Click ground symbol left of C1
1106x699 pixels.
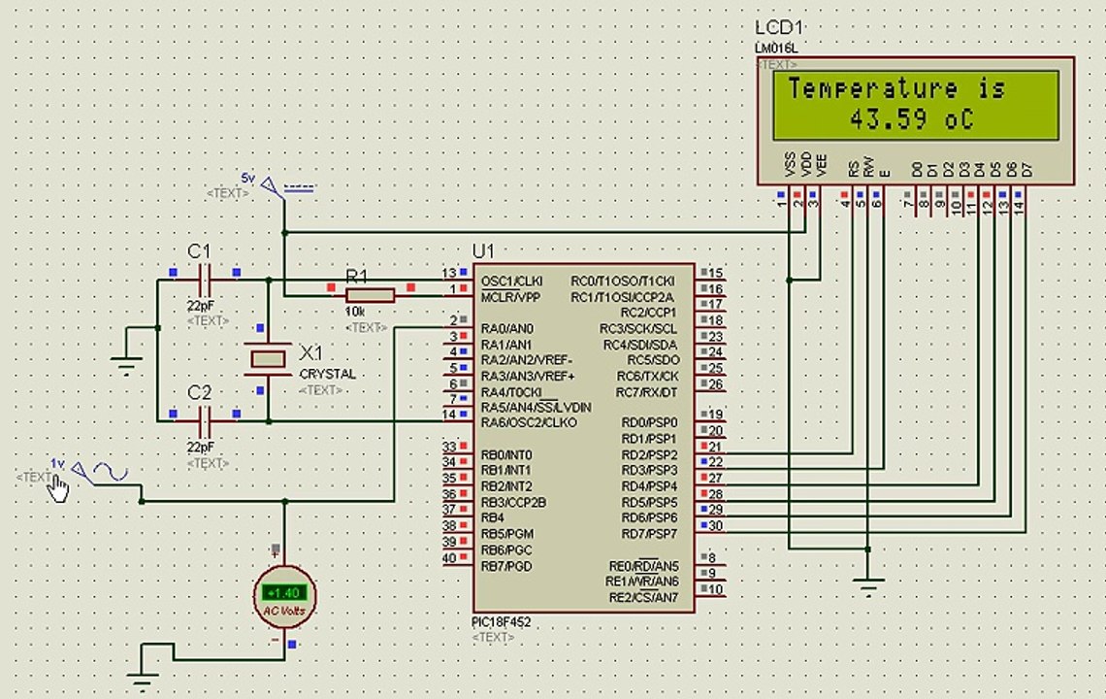pos(127,364)
